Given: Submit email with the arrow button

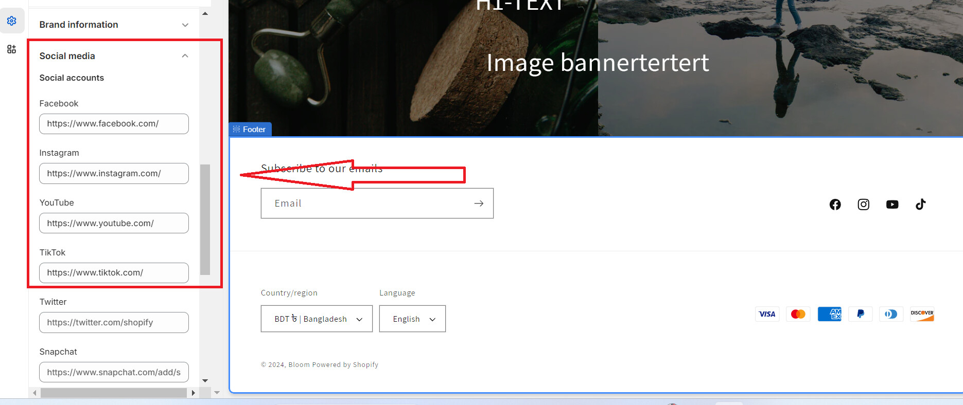Looking at the screenshot, I should tap(479, 204).
